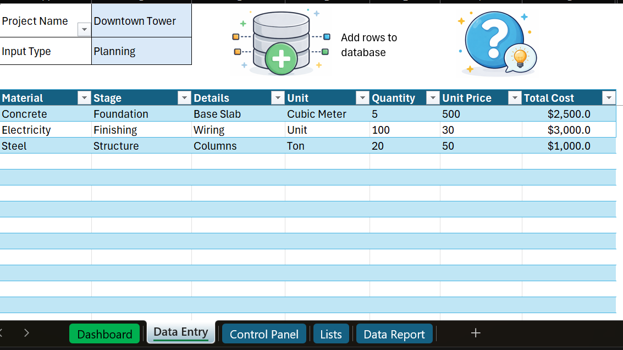Open the Control Panel sheet tab
The width and height of the screenshot is (623, 350).
(x=264, y=334)
